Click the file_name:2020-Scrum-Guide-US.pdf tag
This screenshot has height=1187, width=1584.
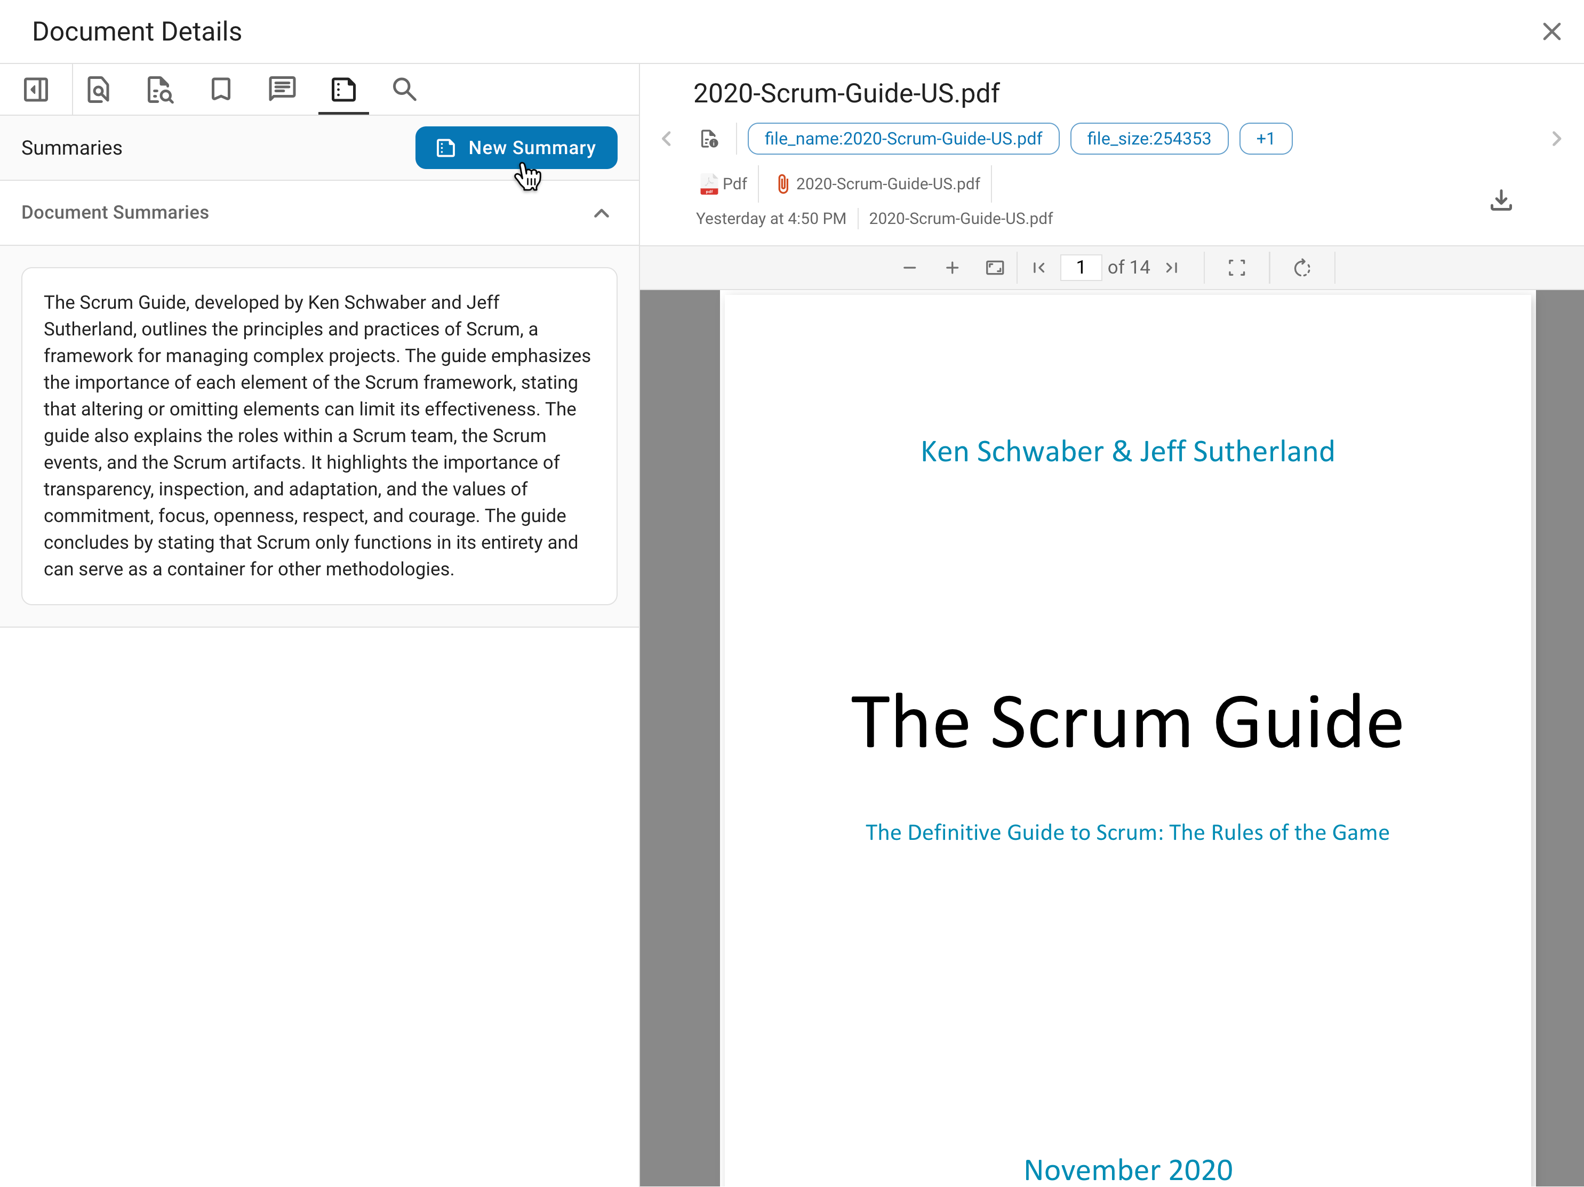[903, 138]
